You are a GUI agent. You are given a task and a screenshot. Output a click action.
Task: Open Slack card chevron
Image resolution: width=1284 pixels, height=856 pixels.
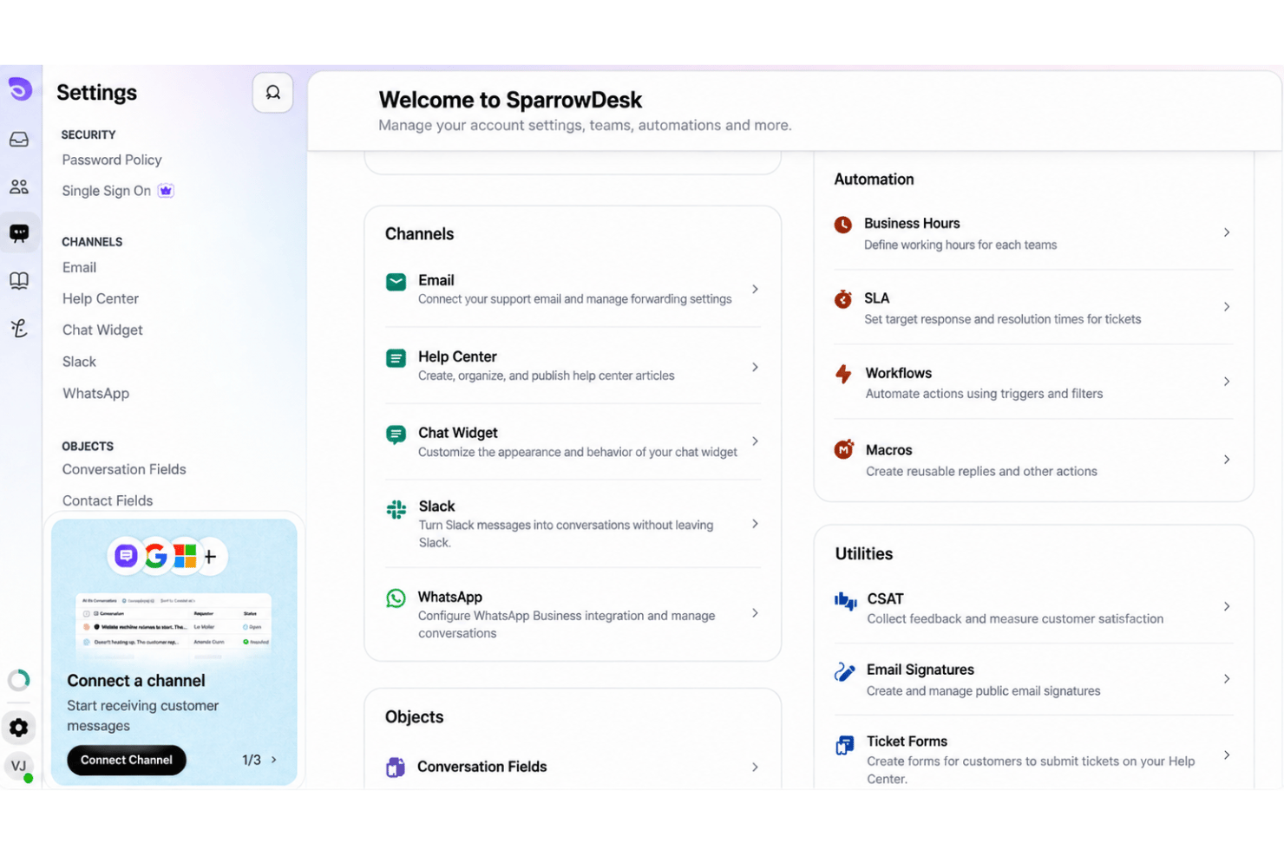coord(755,524)
